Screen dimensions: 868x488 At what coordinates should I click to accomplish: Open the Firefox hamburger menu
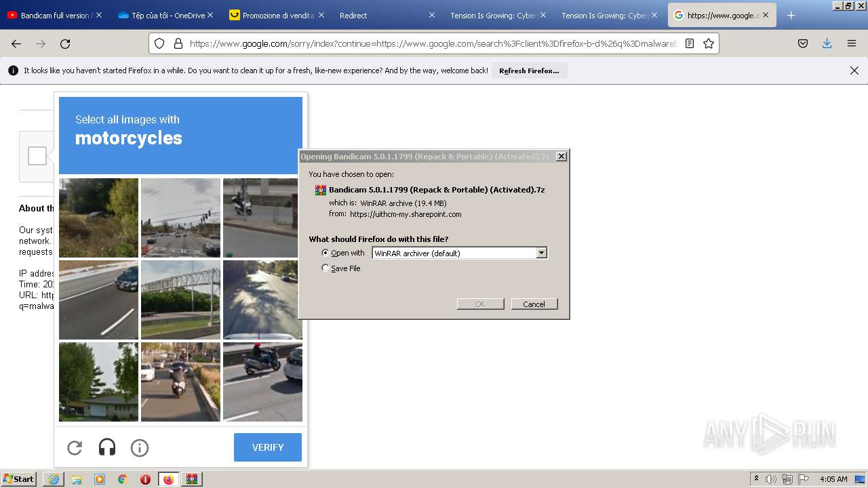point(852,43)
